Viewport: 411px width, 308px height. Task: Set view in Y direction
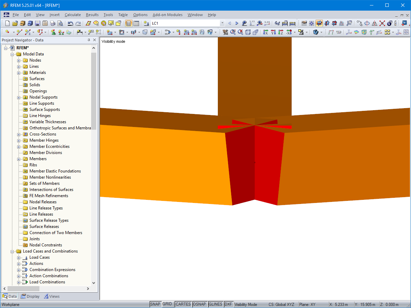coord(273,32)
